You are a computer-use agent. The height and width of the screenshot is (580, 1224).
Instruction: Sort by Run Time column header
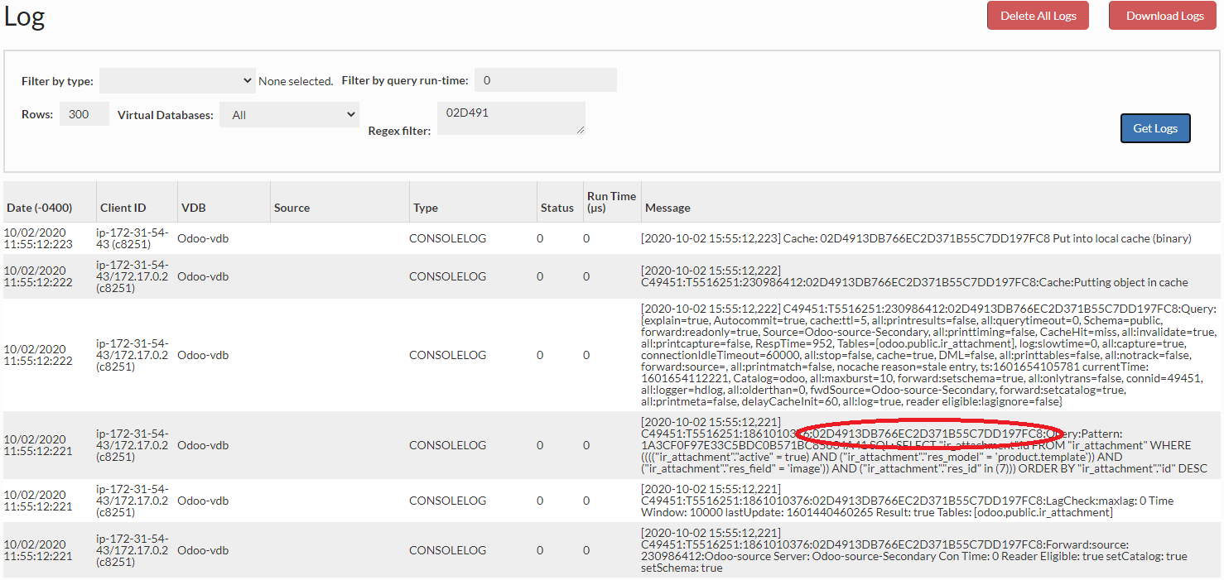pyautogui.click(x=611, y=202)
